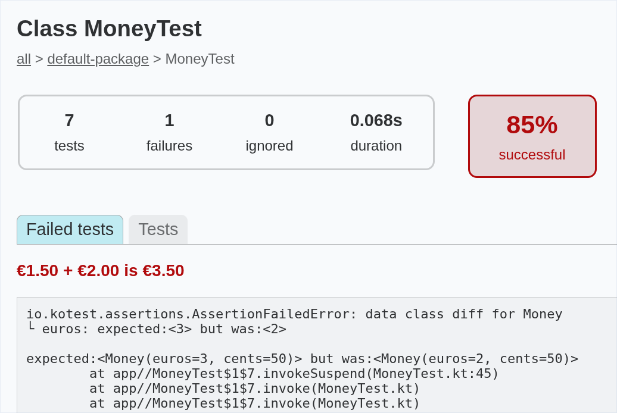Click the 85% successful badge
The width and height of the screenshot is (617, 413).
coord(532,136)
